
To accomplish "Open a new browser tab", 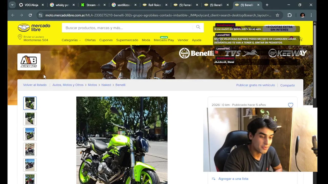I will pos(267,5).
